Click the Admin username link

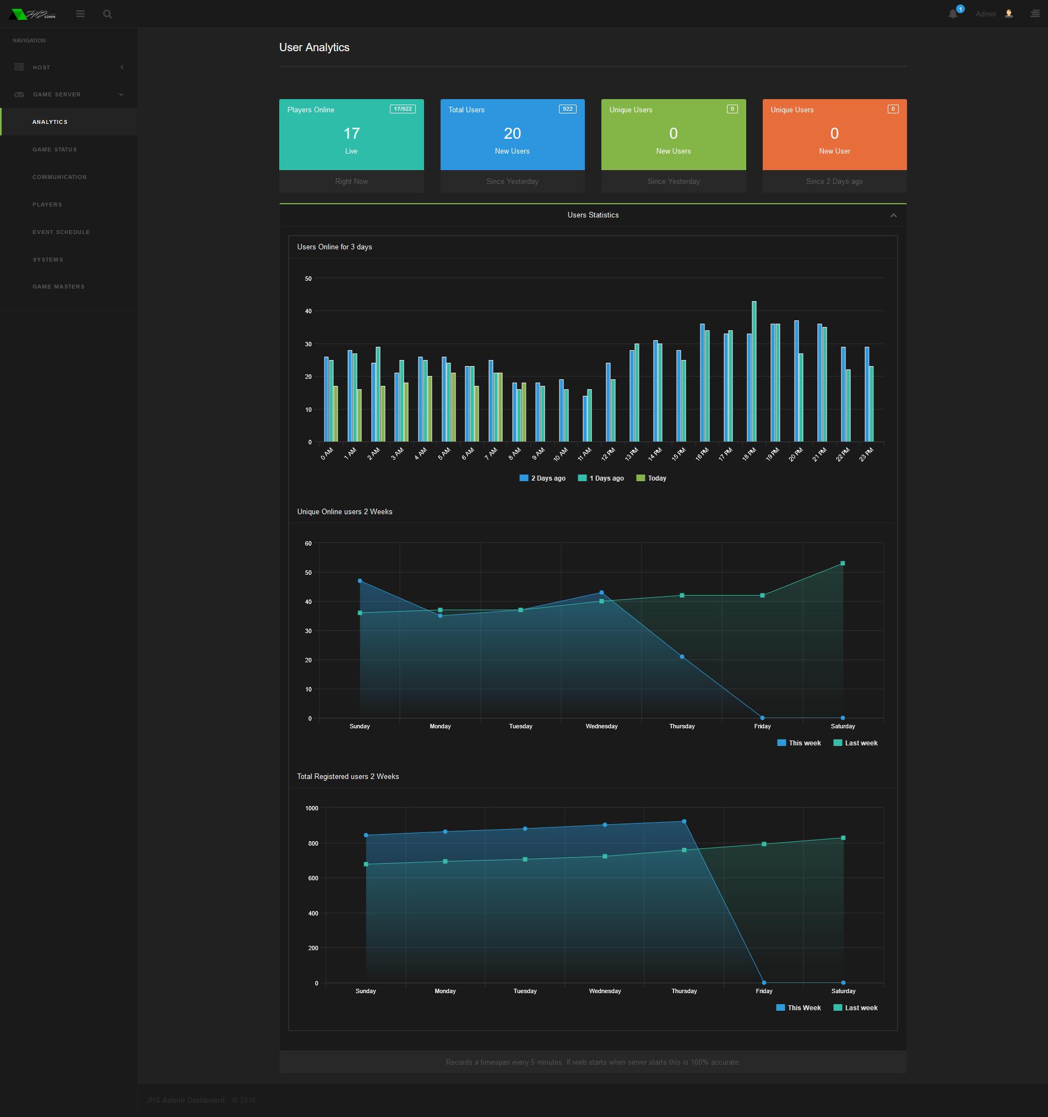coord(985,14)
